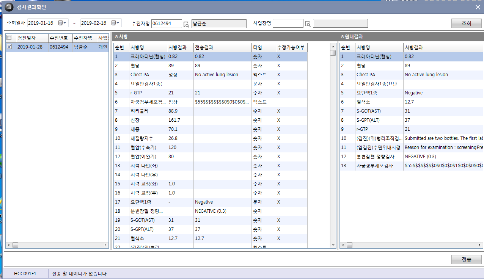
Task: Click the 수진자명 input field with 0612494
Action: pos(166,24)
